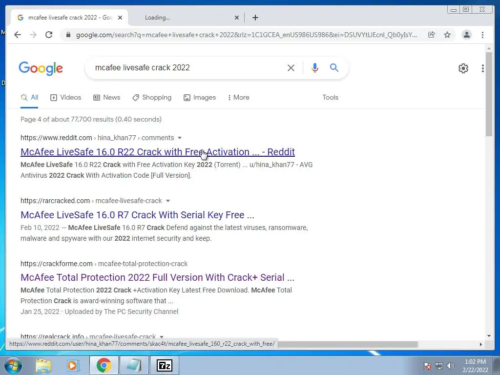
Task: Clear the search box with the X
Action: pyautogui.click(x=291, y=67)
